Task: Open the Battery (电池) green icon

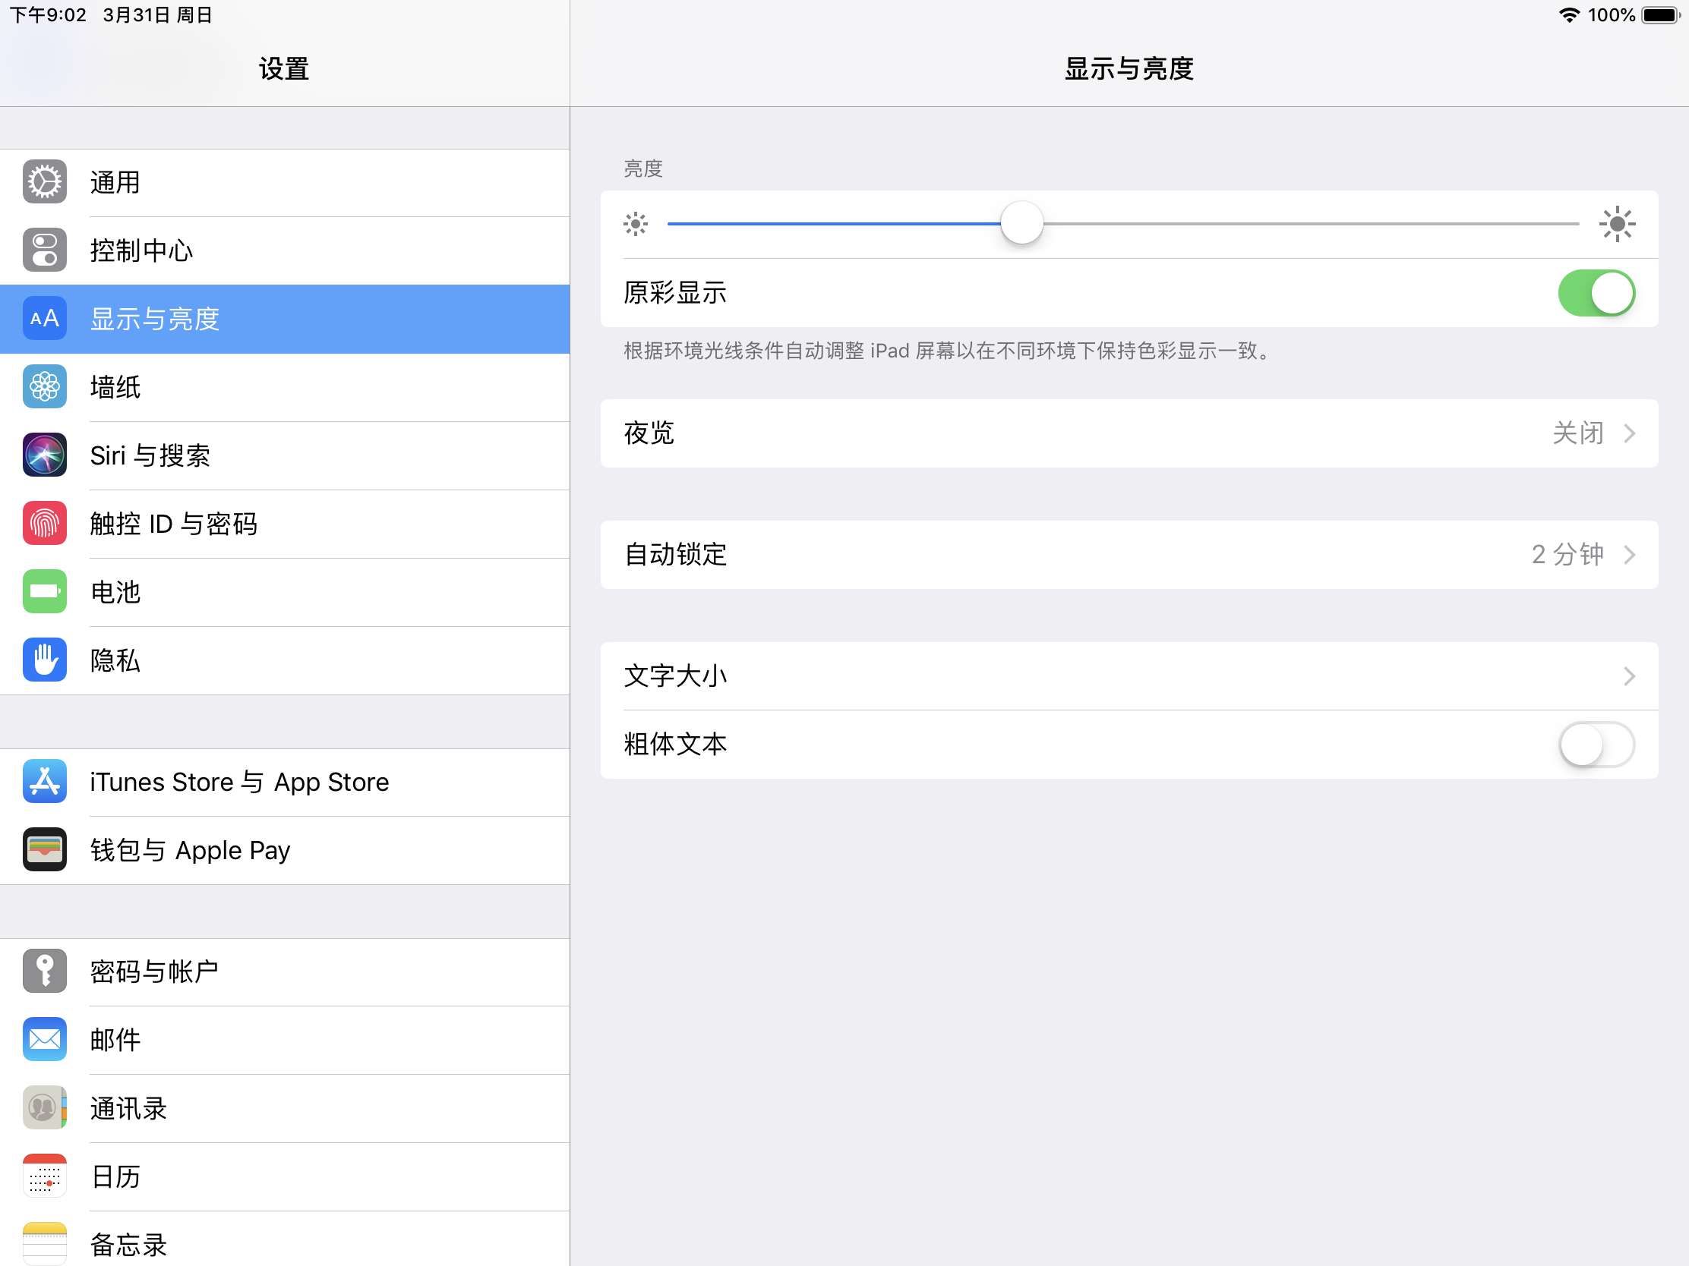Action: pos(44,591)
